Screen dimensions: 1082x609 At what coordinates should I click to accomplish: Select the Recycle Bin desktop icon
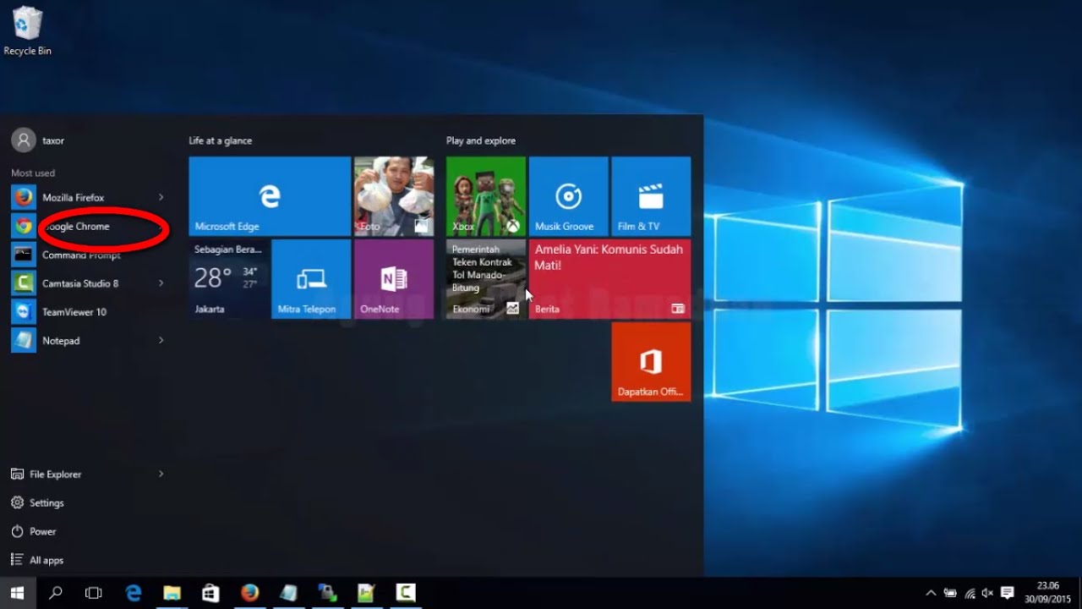[28, 31]
